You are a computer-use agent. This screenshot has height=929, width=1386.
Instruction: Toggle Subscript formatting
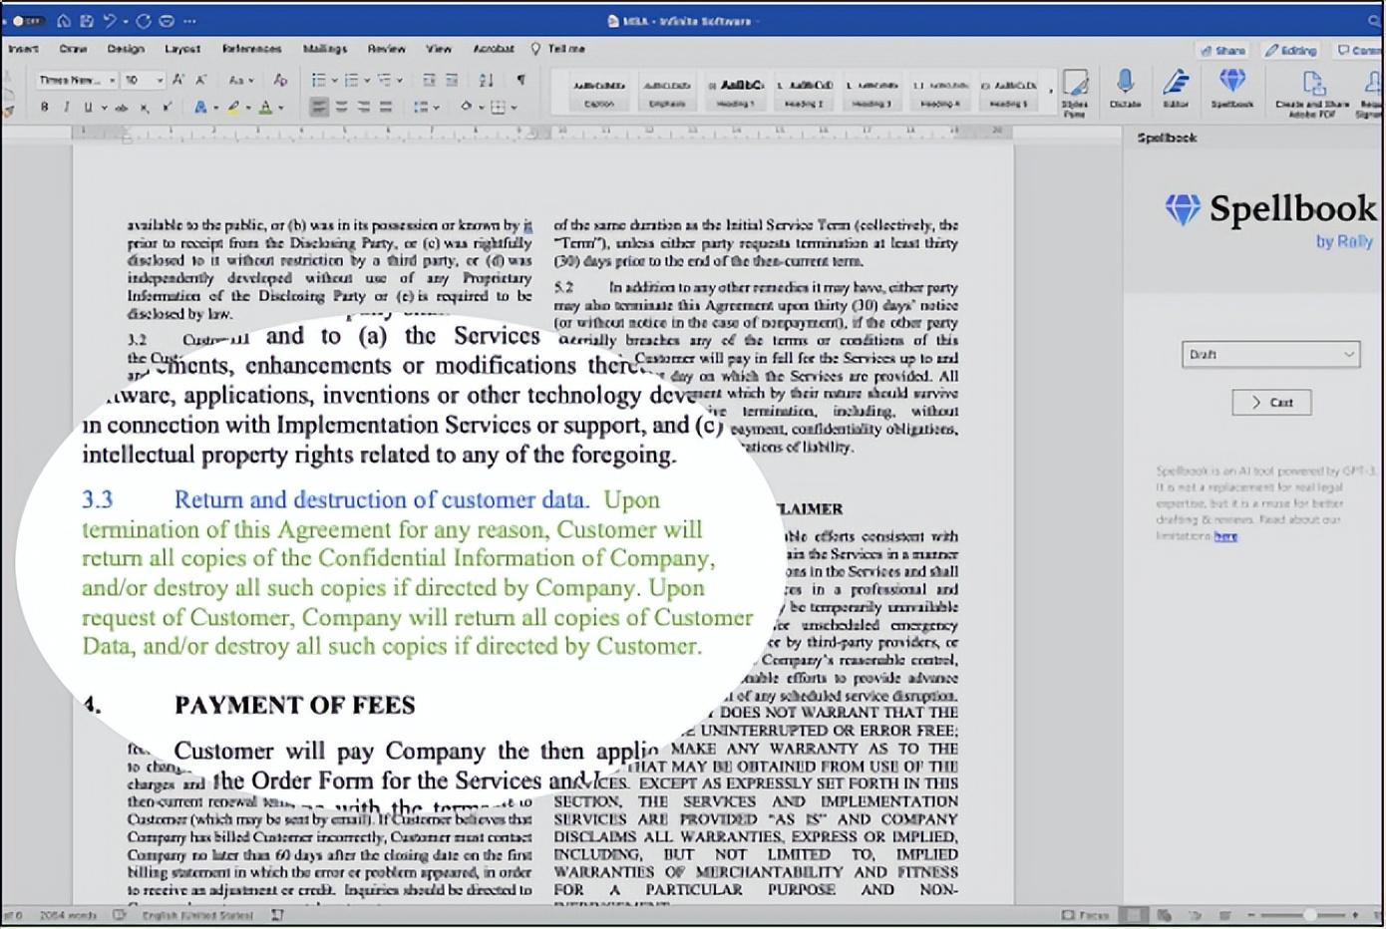(145, 108)
